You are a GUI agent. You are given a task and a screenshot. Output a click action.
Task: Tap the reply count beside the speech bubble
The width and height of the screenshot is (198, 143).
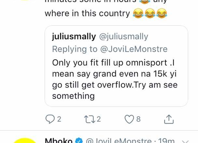(x=59, y=119)
